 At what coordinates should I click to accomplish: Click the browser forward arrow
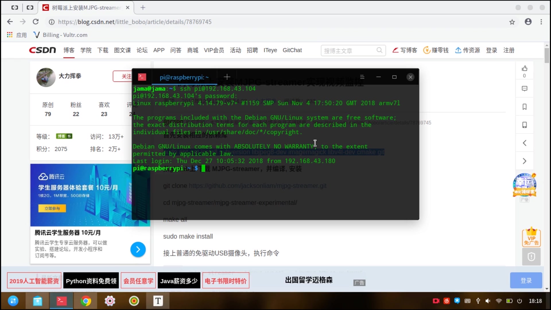tap(23, 22)
